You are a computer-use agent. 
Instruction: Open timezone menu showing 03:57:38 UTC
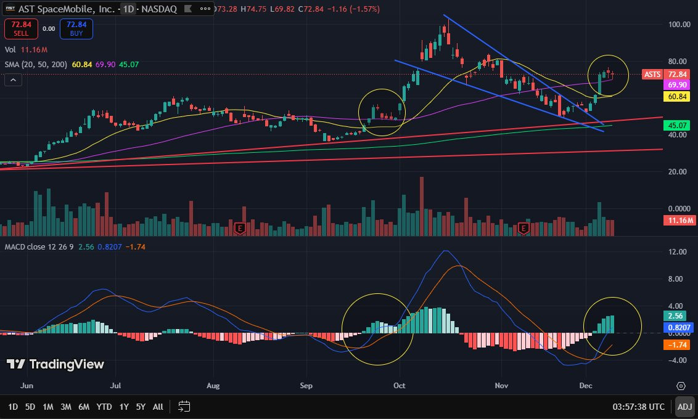638,407
